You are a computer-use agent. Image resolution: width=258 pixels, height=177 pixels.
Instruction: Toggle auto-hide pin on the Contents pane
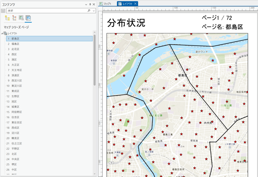pyautogui.click(x=90, y=4)
